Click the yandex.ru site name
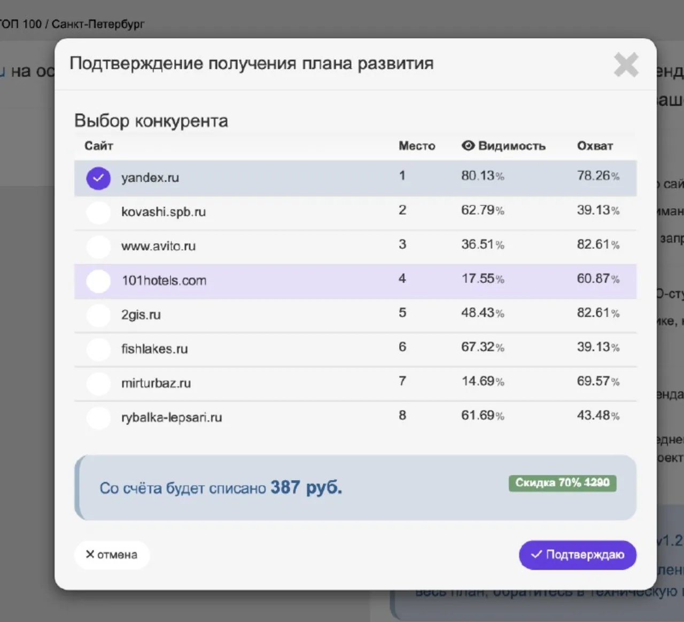The height and width of the screenshot is (622, 684). (150, 178)
